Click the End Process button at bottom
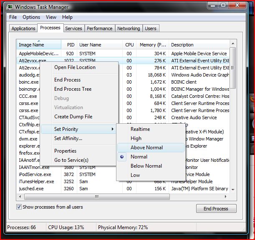255x240 pixels. point(216,209)
